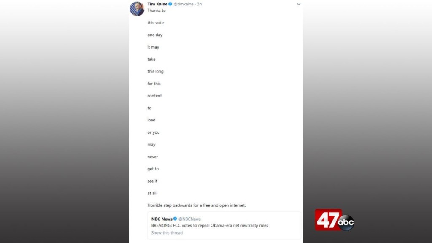This screenshot has width=432, height=243.
Task: Open the quoted BREAKING FCC votes tweet
Action: click(x=210, y=225)
